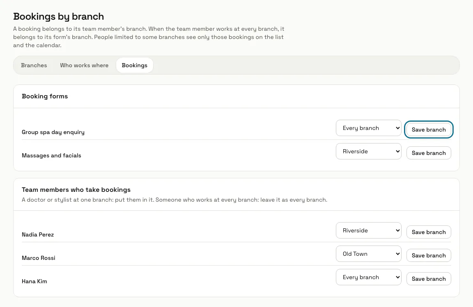The image size is (473, 307).
Task: Select the Bookings tab
Action: (x=135, y=66)
